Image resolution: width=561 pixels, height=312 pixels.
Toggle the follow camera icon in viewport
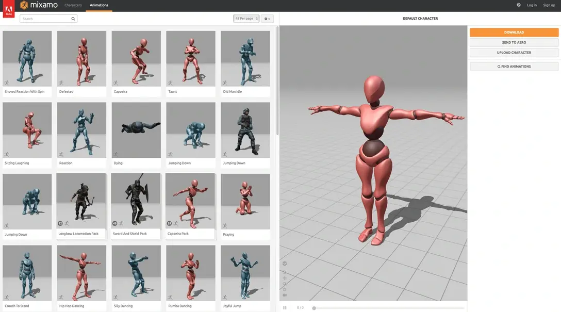285,295
